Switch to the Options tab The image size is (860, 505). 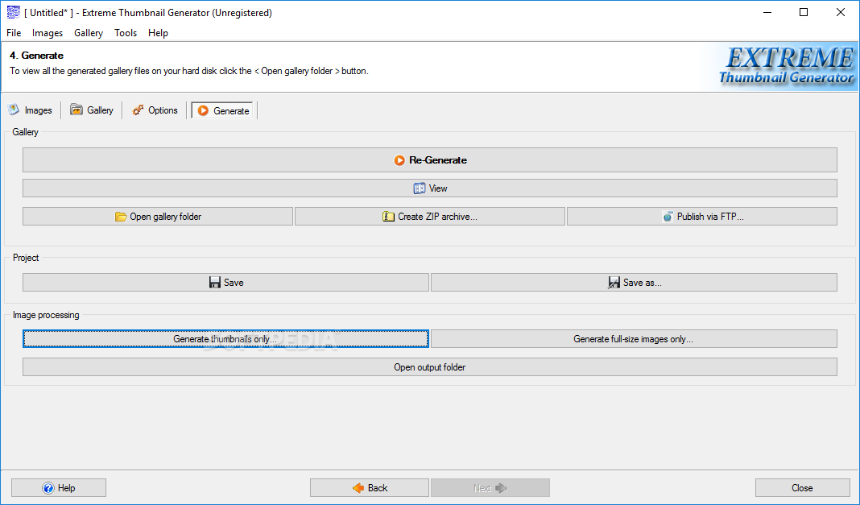pyautogui.click(x=155, y=110)
